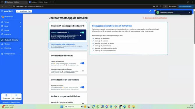Click 'Ya no necesitas editar cada mensaje' text
Screen dimensions: 195x109
pos(63,44)
